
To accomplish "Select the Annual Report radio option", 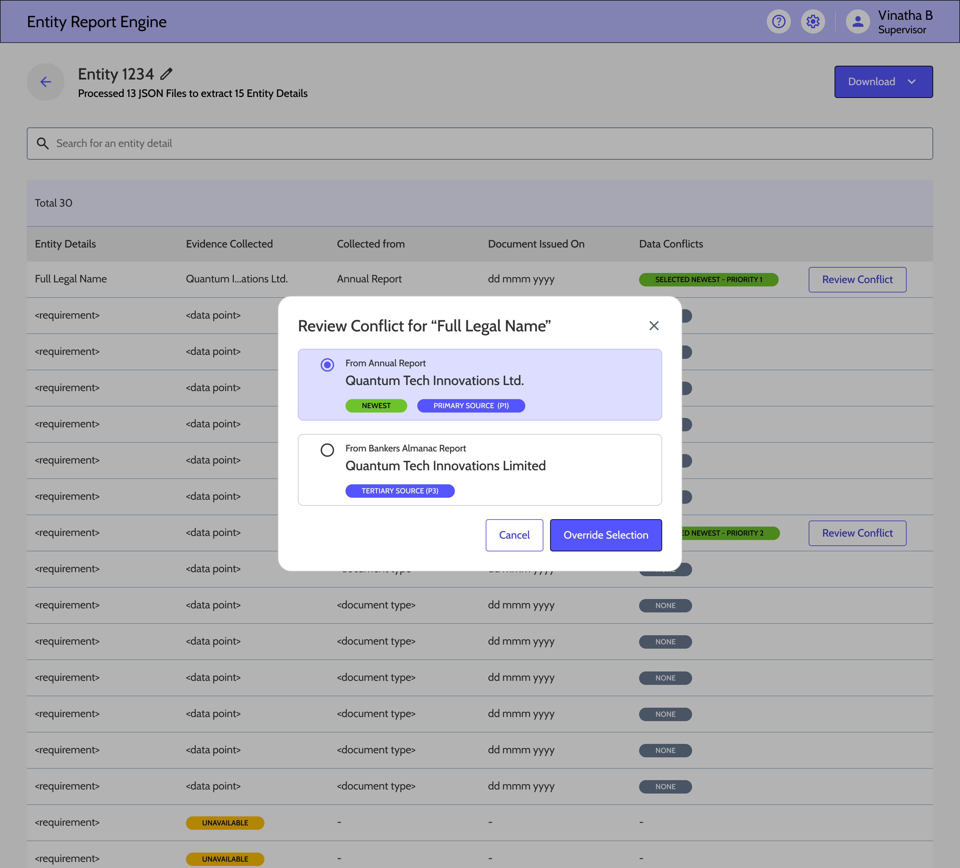I will pos(327,365).
